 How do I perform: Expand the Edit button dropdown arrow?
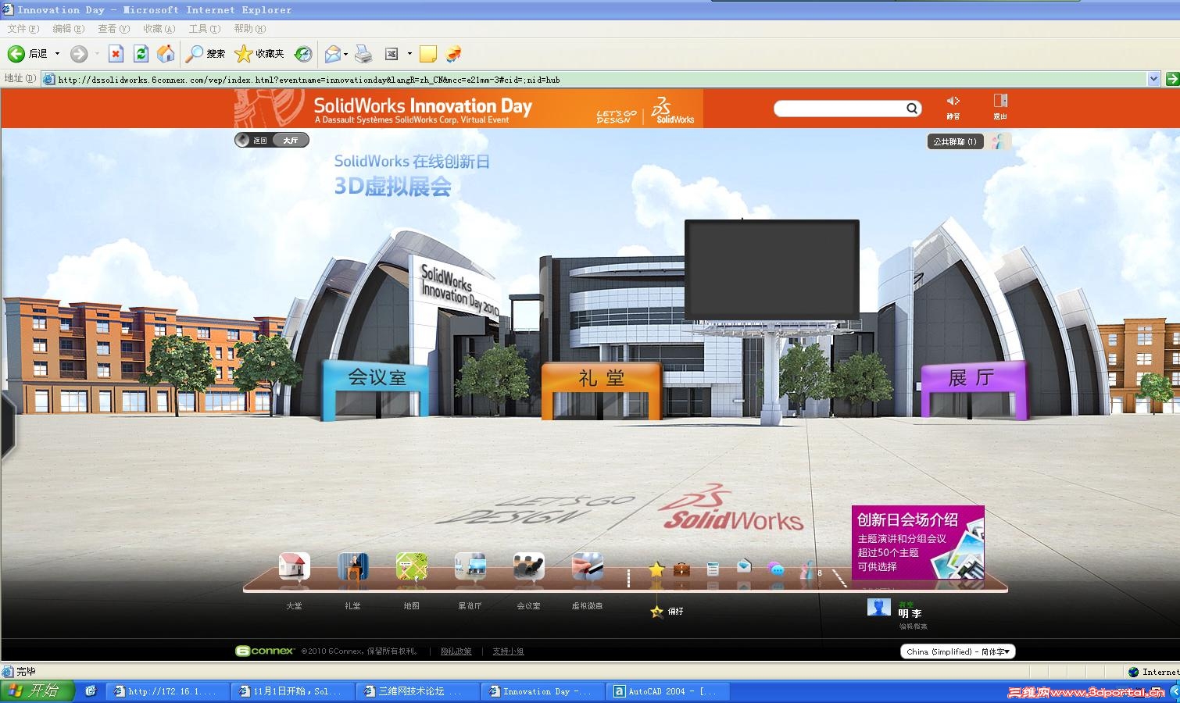pos(409,54)
